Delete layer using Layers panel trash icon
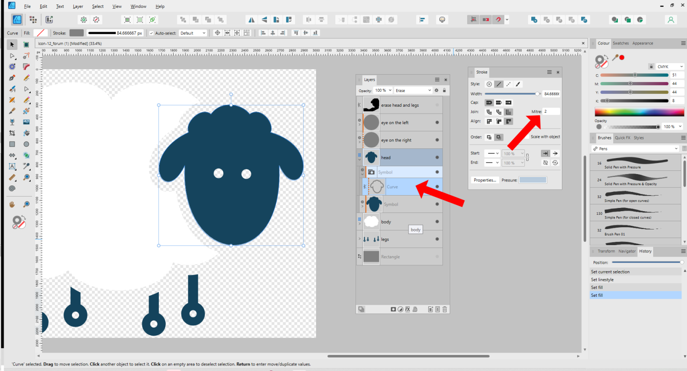The height and width of the screenshot is (371, 687). [x=445, y=309]
